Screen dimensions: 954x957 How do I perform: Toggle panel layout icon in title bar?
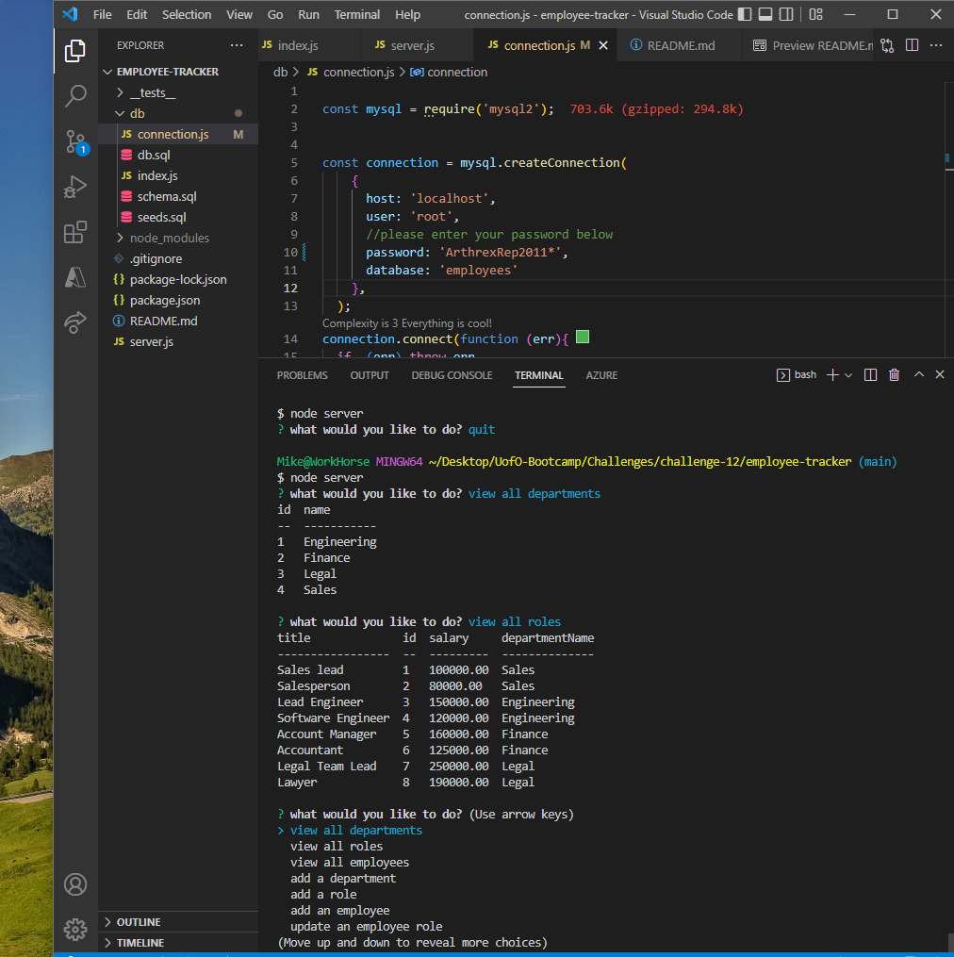pyautogui.click(x=765, y=15)
